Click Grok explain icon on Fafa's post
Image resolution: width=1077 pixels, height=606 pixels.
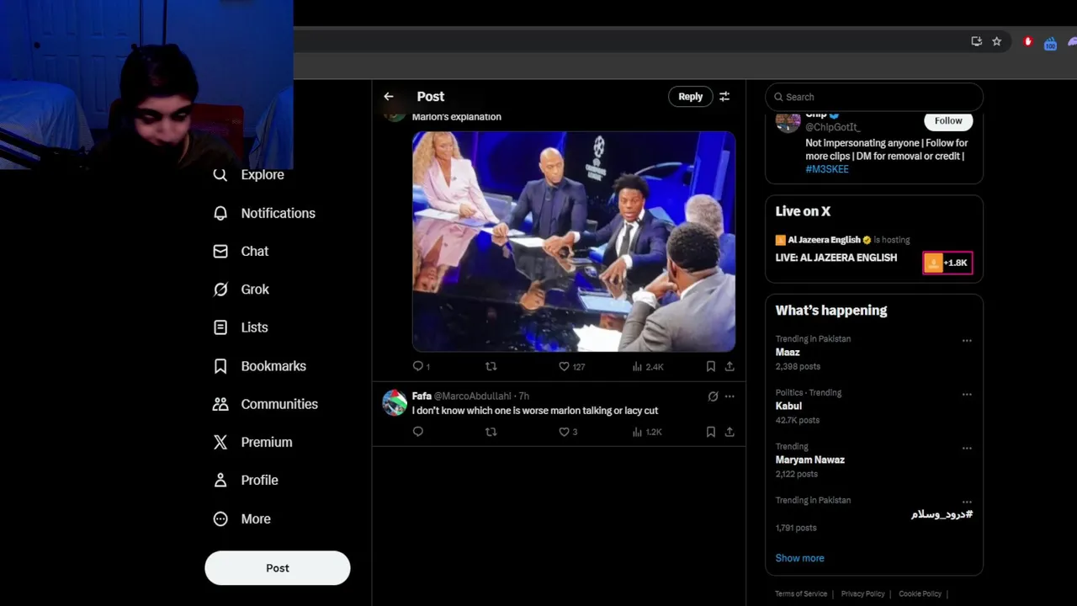click(713, 396)
